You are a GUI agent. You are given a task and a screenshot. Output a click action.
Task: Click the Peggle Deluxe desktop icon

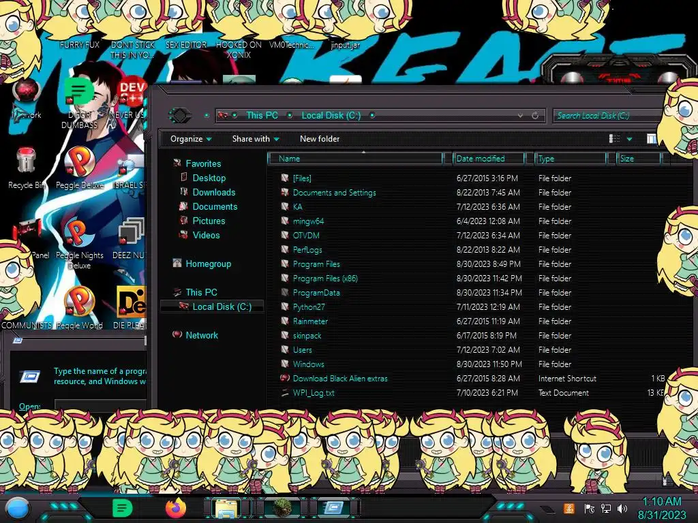[x=79, y=162]
